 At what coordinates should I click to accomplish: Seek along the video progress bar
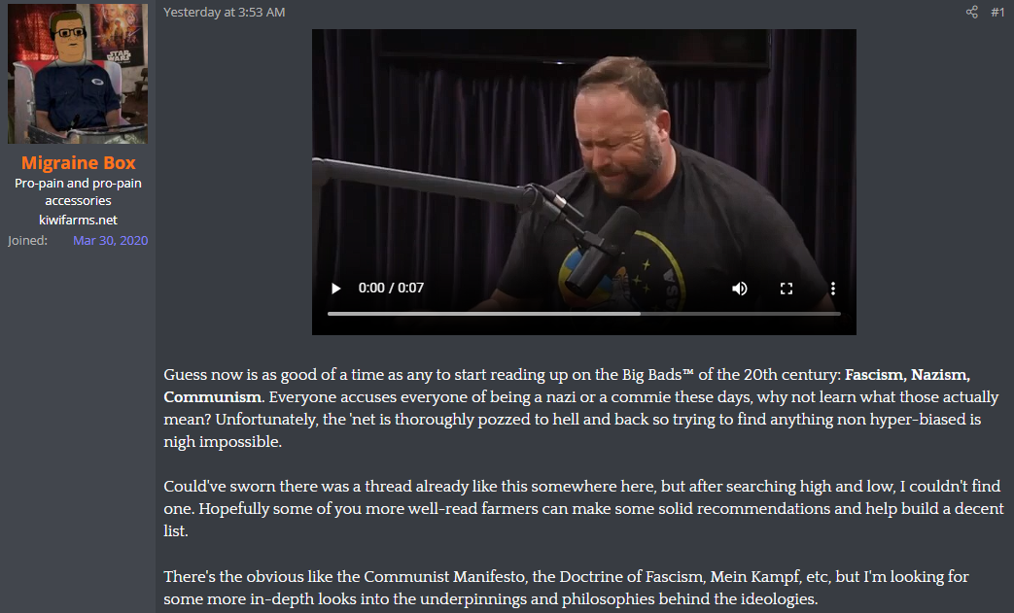coord(584,314)
